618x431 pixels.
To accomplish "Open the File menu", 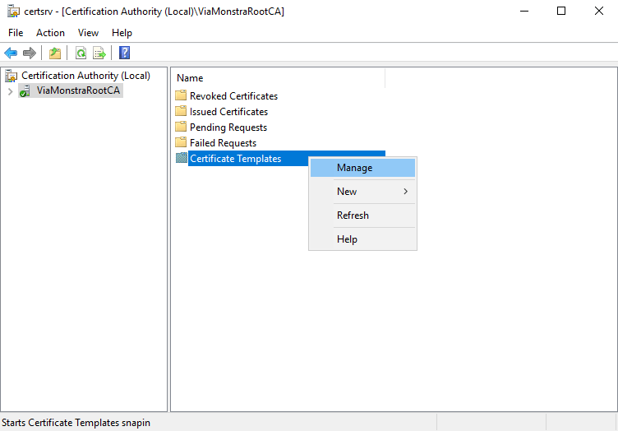I will click(16, 33).
